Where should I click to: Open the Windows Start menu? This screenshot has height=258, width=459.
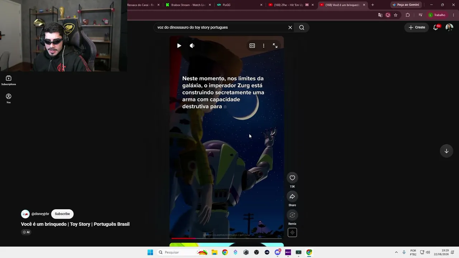(150, 252)
